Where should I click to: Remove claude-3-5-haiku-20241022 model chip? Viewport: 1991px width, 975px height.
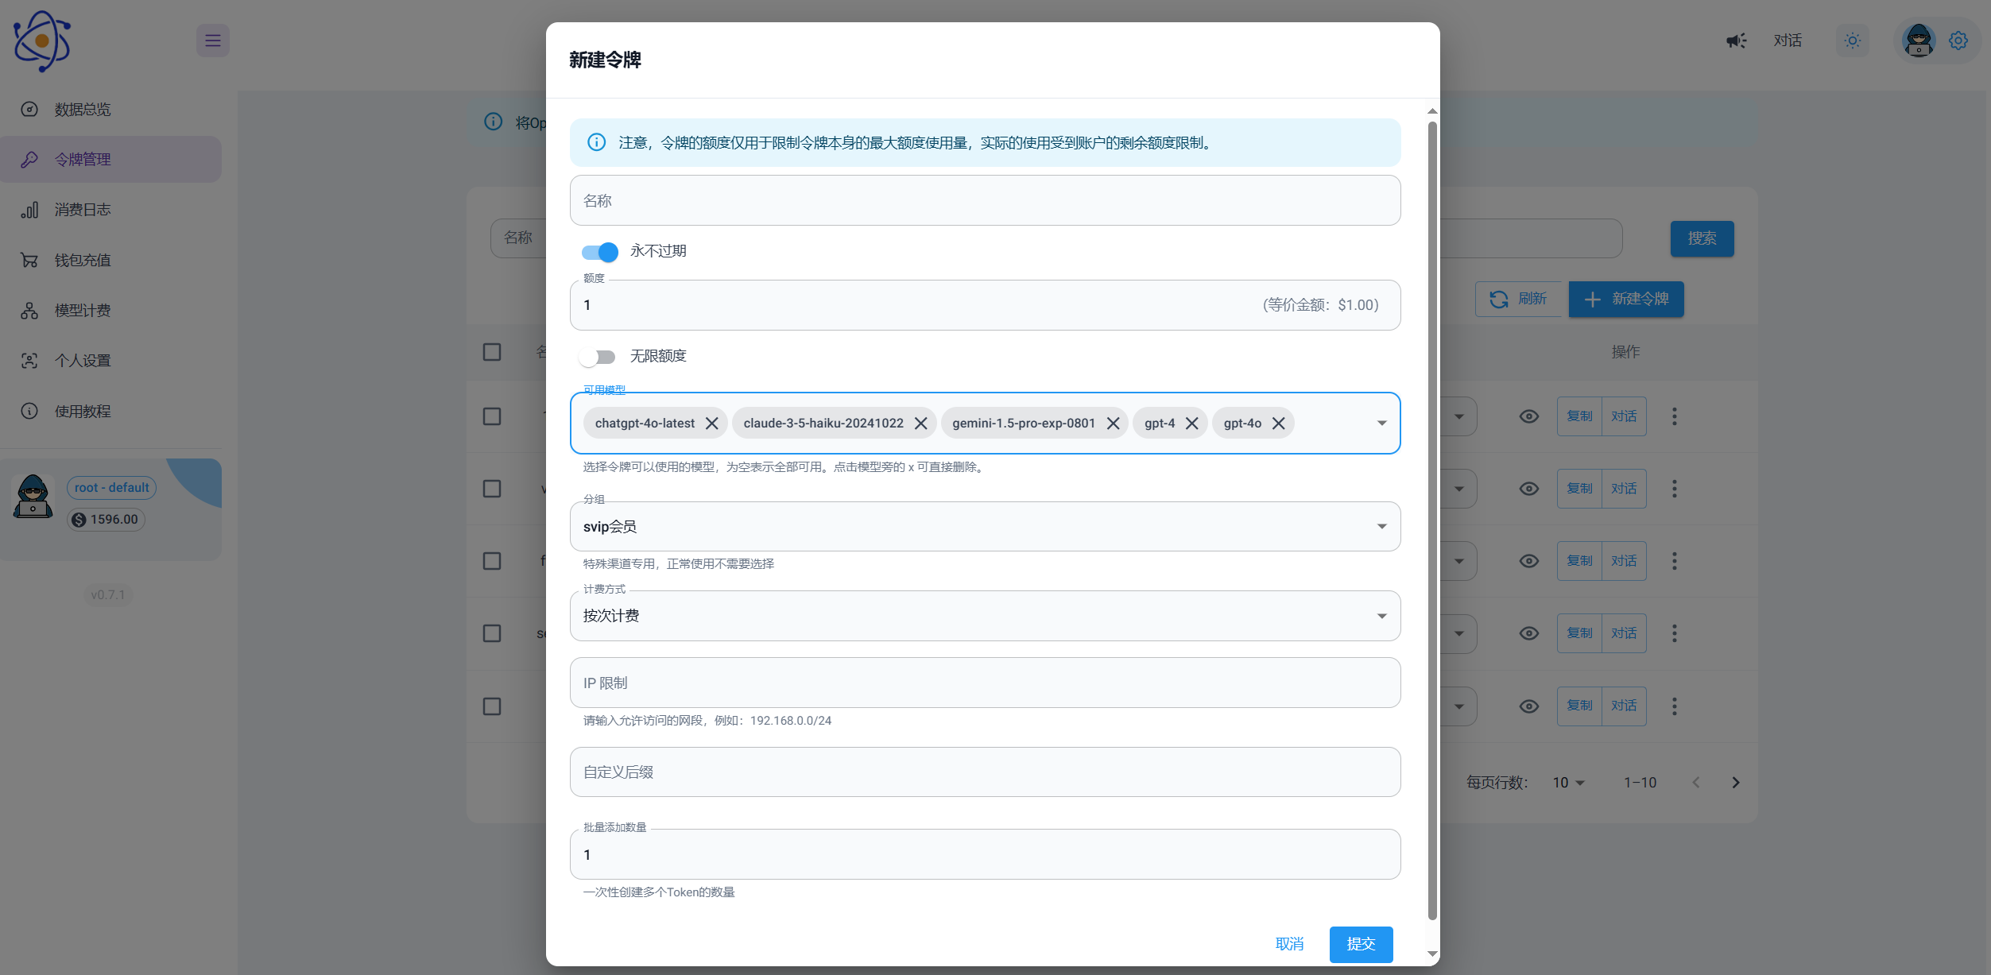click(921, 424)
